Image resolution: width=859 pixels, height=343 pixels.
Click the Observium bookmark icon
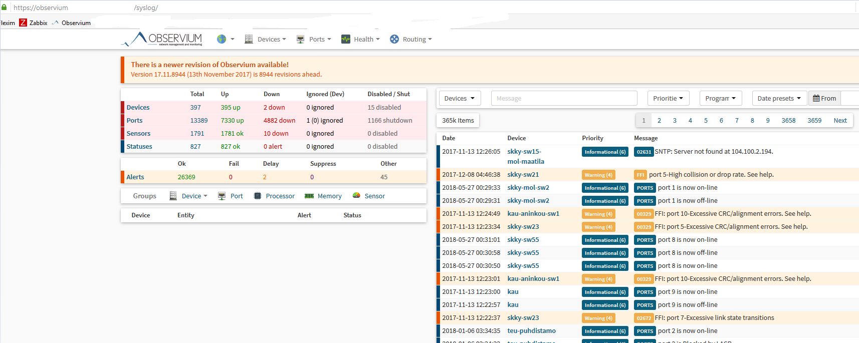55,23
